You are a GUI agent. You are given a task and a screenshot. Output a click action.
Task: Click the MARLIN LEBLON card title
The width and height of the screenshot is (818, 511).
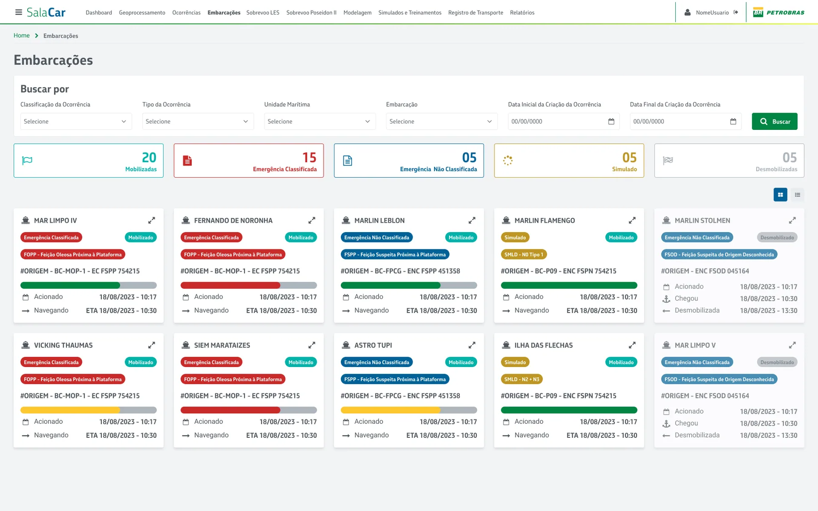point(379,220)
